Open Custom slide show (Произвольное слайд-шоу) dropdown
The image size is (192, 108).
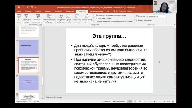tap(49, 19)
